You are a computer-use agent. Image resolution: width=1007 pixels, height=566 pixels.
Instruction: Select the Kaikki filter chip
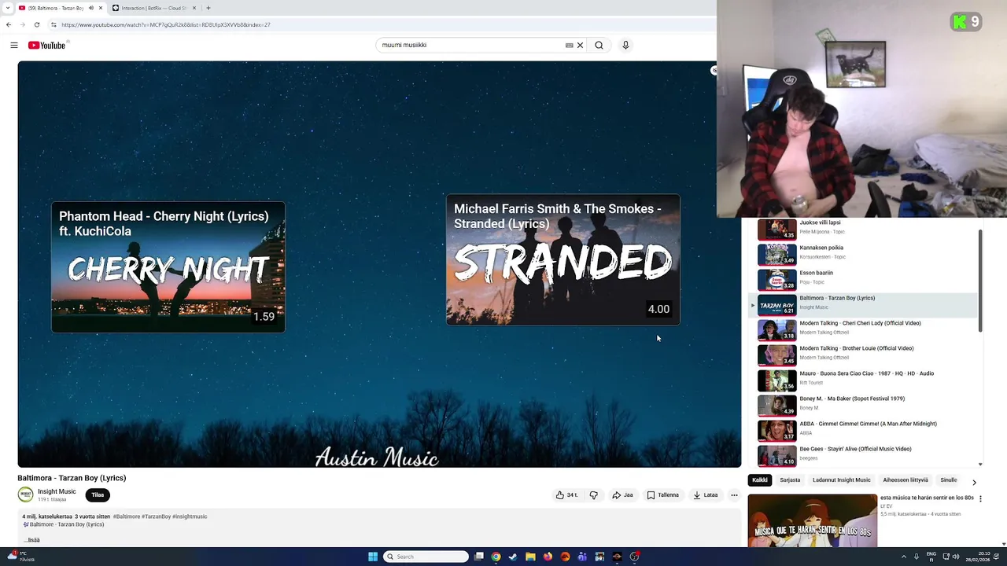tap(759, 480)
